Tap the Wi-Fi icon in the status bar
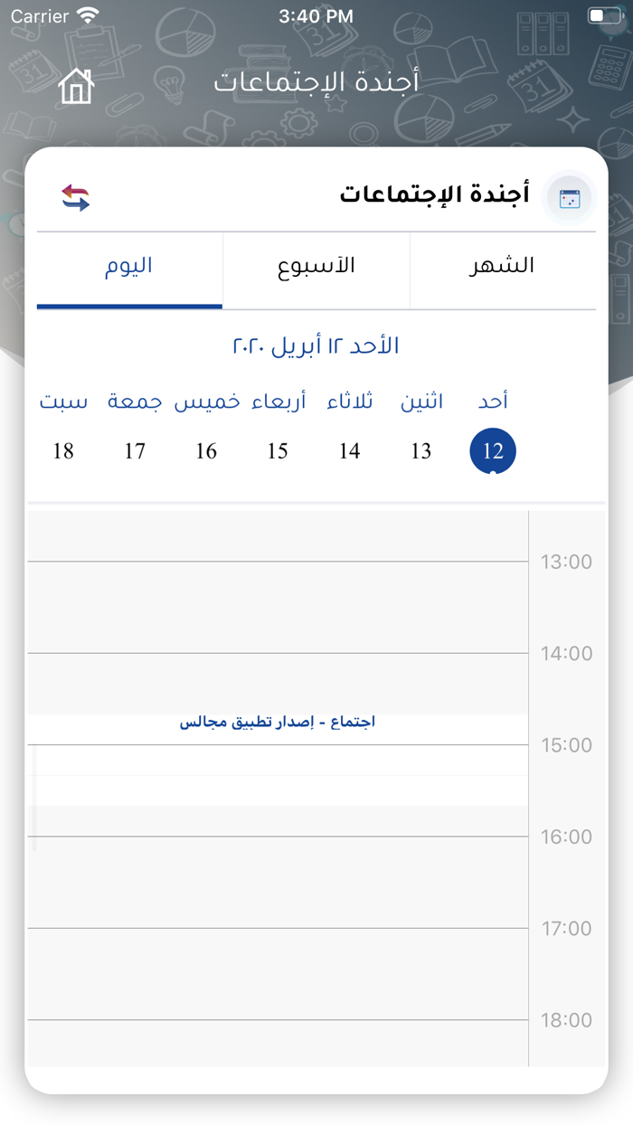The image size is (633, 1125). click(x=87, y=15)
